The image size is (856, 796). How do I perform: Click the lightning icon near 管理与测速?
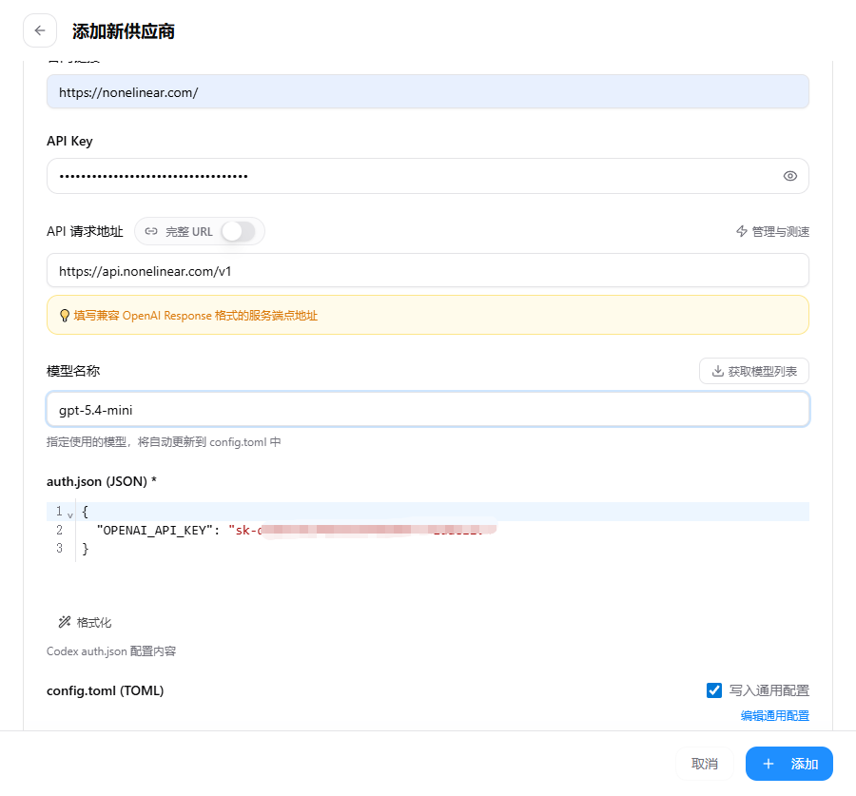click(741, 231)
